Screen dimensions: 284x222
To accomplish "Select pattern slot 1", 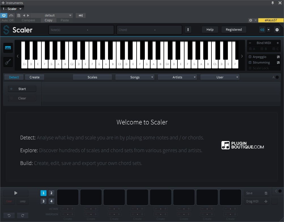I will tap(43, 193).
